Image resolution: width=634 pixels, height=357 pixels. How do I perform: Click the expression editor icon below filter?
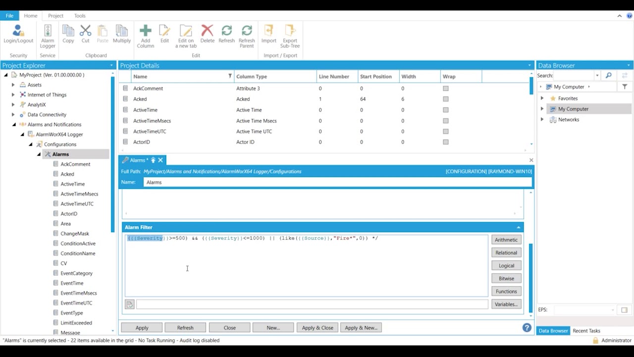pyautogui.click(x=129, y=304)
